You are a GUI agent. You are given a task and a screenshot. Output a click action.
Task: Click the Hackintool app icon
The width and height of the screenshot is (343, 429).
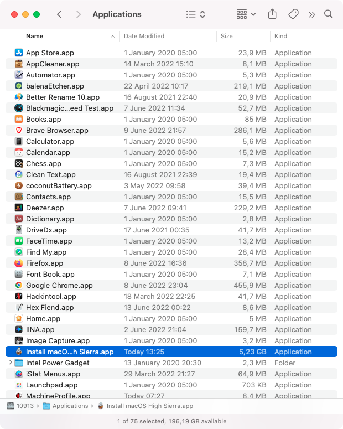point(19,296)
